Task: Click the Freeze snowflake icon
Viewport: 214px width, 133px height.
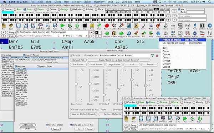Action: 158,34
